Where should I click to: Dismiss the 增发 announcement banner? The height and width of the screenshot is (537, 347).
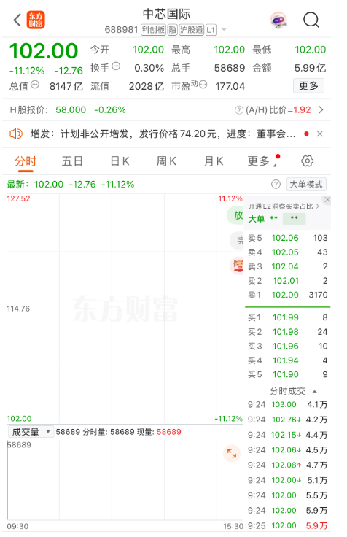pos(319,134)
